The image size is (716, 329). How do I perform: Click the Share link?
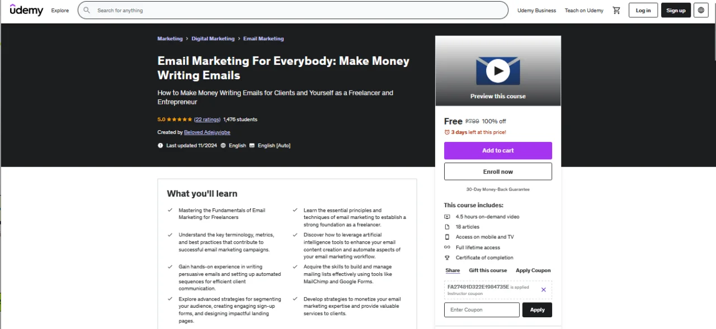(x=453, y=270)
